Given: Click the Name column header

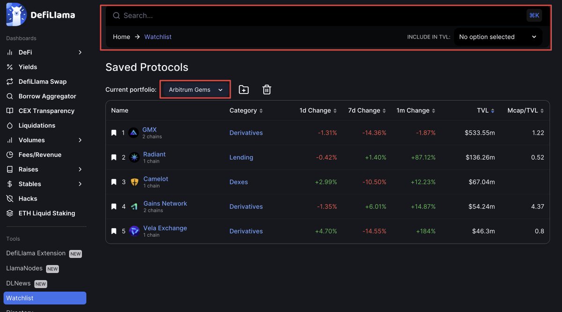Looking at the screenshot, I should (119, 111).
